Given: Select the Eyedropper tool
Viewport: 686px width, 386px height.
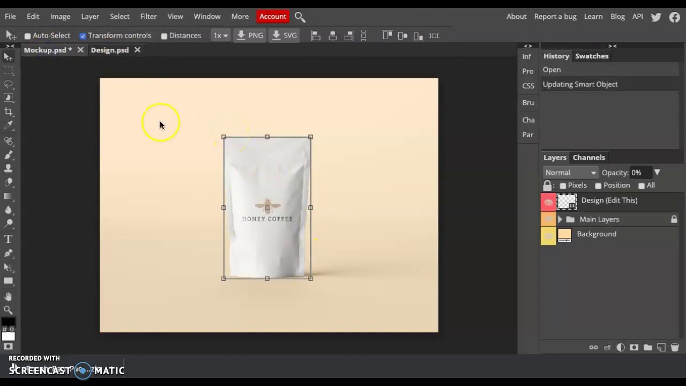Looking at the screenshot, I should (8, 125).
